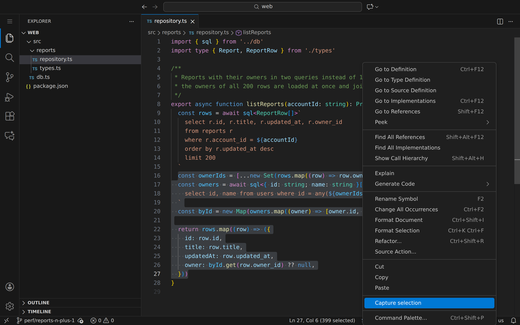
Task: Select Go to References
Action: pos(429,111)
